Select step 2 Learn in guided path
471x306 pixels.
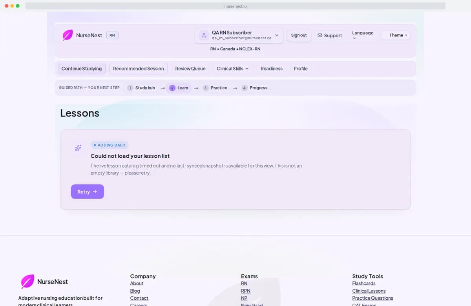(179, 88)
